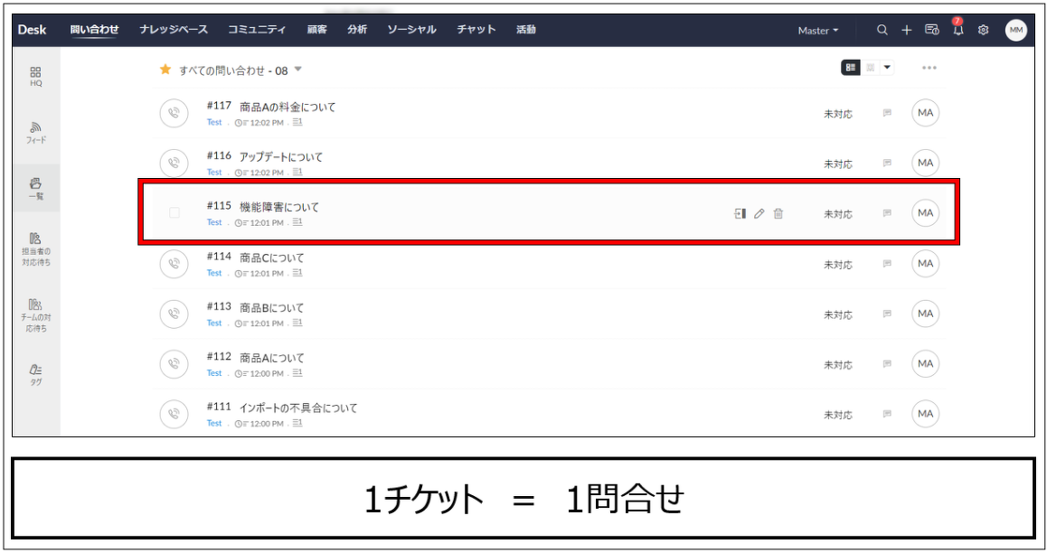Image resolution: width=1047 pixels, height=553 pixels.
Task: Switch to the 分析 tab
Action: tap(357, 29)
